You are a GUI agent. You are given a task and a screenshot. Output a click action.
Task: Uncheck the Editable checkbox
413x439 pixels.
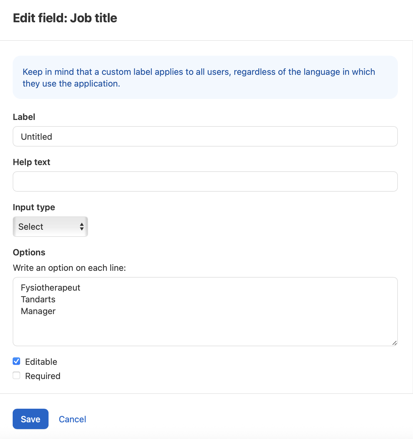tap(16, 361)
